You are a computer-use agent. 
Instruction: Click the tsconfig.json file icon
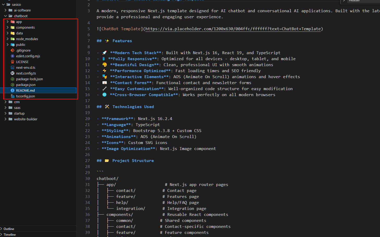click(13, 96)
